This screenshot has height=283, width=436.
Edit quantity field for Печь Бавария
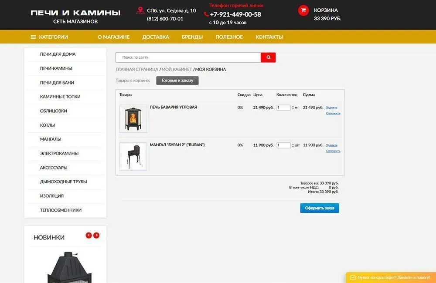click(x=283, y=108)
